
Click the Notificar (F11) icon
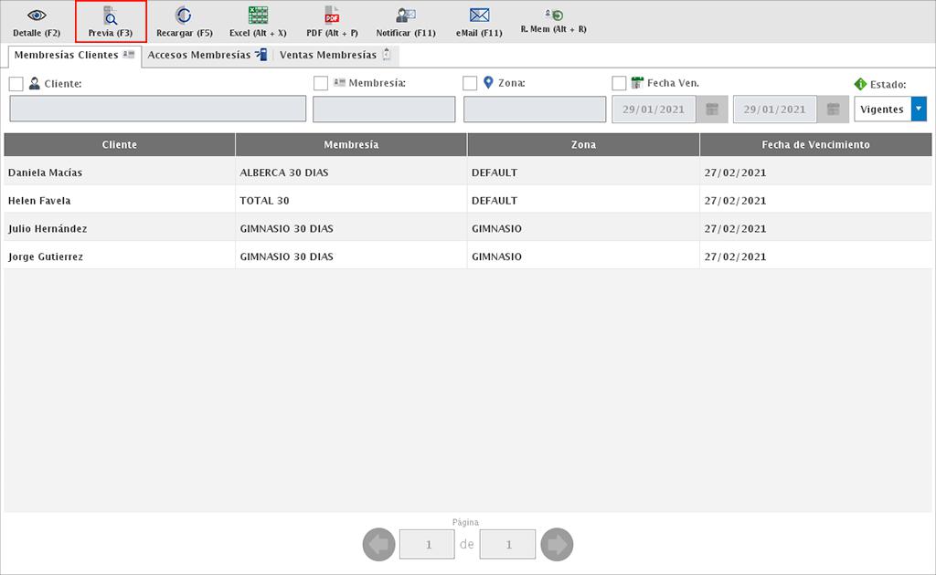pyautogui.click(x=406, y=16)
